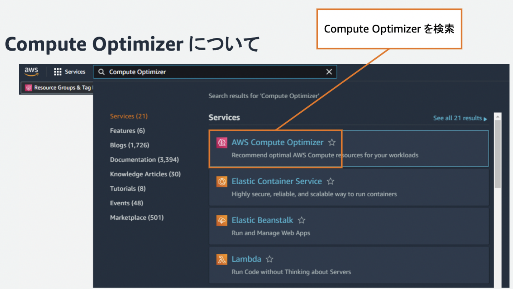Screen dimensions: 513x289
Task: Star the Lambda service
Action: click(x=270, y=259)
